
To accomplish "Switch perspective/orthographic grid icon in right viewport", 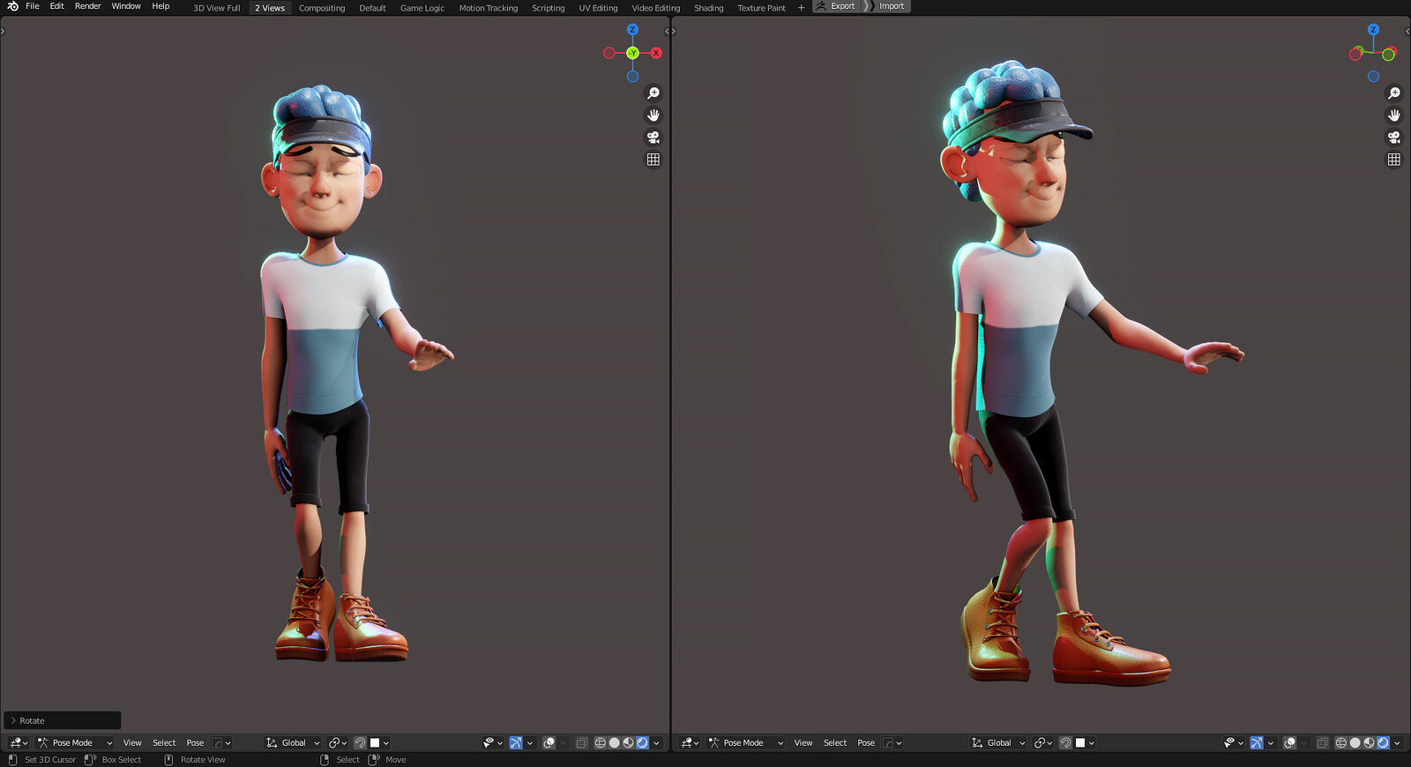I will [x=1394, y=160].
